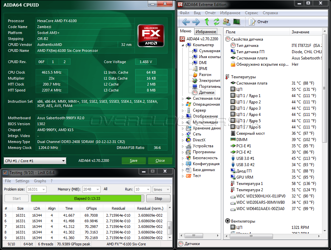The image size is (331, 250).
Task: Click the Вентиляторы fan icon
Action: click(x=227, y=221)
